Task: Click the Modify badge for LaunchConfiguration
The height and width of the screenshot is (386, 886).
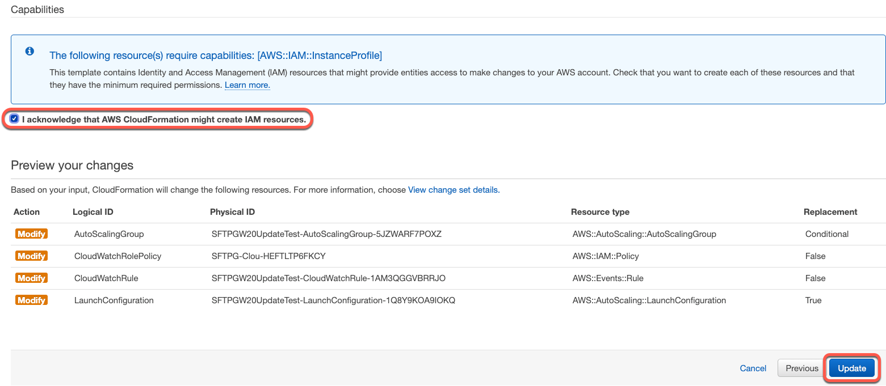Action: [x=31, y=300]
